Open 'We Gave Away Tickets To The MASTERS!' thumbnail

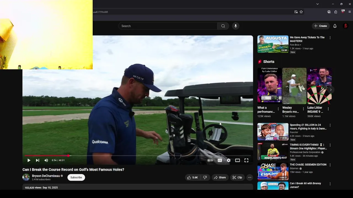273,44
